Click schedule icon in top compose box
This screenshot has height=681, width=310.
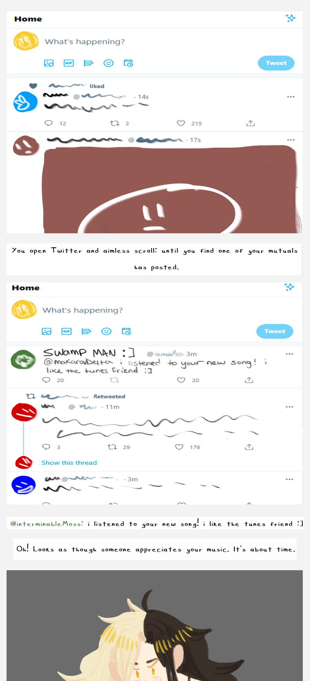tap(128, 63)
